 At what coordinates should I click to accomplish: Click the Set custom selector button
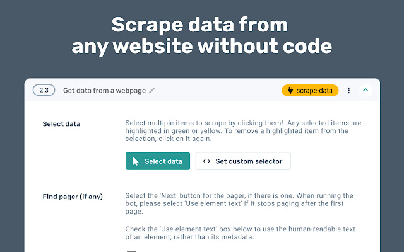243,161
